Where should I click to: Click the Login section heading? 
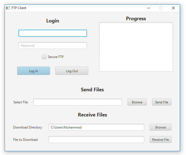[52, 21]
